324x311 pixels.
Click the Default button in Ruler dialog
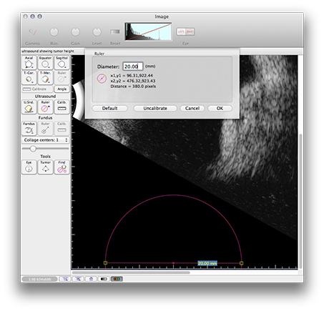click(x=110, y=109)
